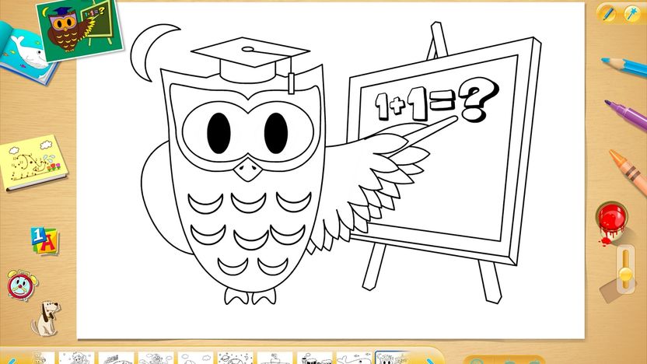Select the highlighted owl page thumbnail
The image size is (647, 364).
point(392,359)
